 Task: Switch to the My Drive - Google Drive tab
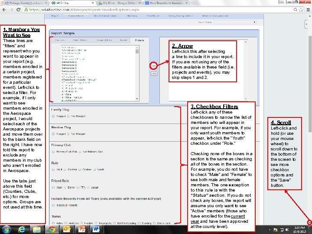point(119,3)
